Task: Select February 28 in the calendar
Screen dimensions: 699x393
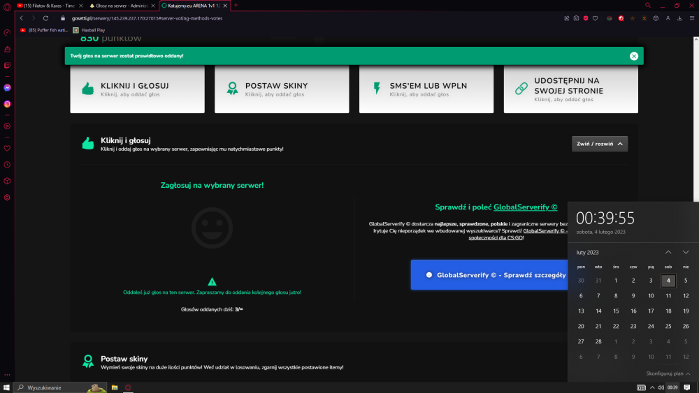Action: click(x=598, y=341)
